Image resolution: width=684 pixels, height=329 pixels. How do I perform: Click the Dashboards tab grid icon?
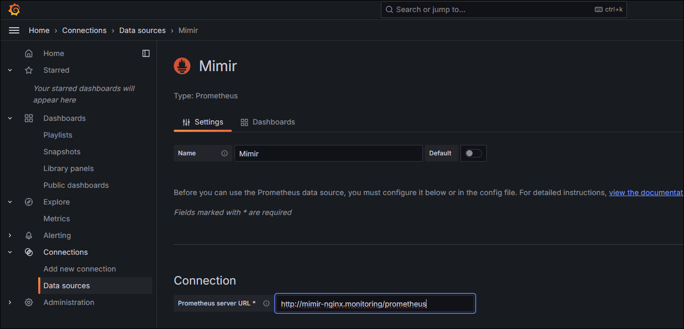pos(244,122)
